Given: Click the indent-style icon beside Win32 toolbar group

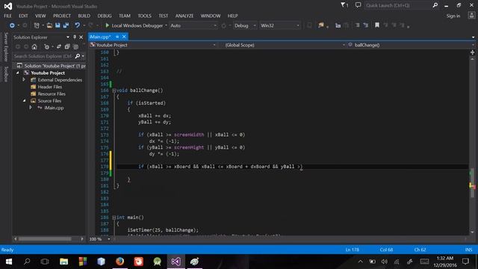Looking at the screenshot, I should click(x=338, y=25).
